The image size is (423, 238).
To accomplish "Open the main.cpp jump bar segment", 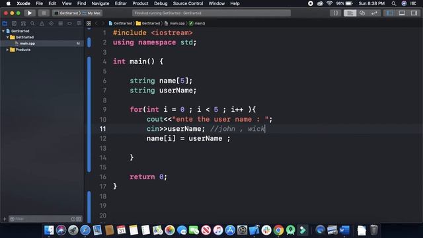I will 174,24.
